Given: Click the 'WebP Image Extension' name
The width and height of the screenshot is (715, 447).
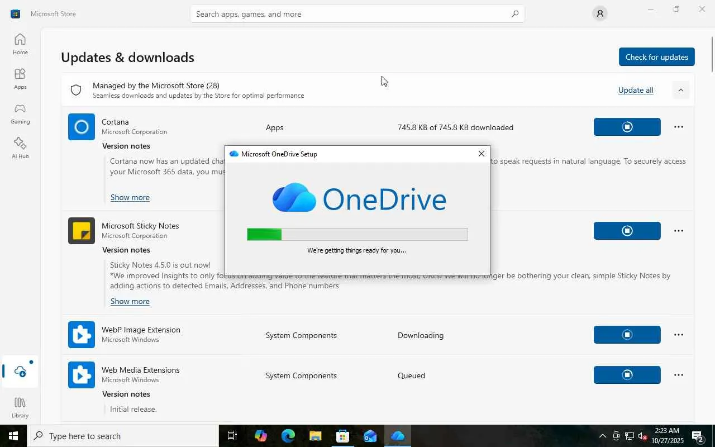Looking at the screenshot, I should click(141, 330).
